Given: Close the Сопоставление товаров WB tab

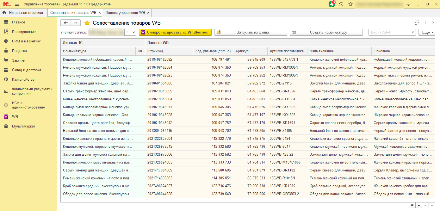Looking at the screenshot, I should pyautogui.click(x=99, y=13).
